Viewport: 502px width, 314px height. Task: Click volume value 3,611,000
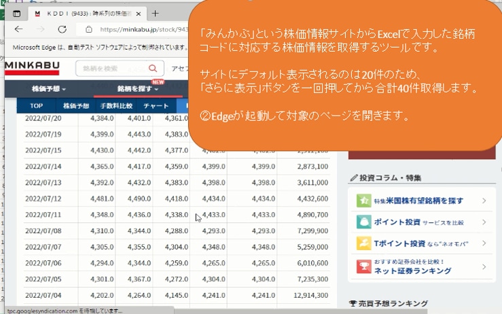[x=312, y=183]
